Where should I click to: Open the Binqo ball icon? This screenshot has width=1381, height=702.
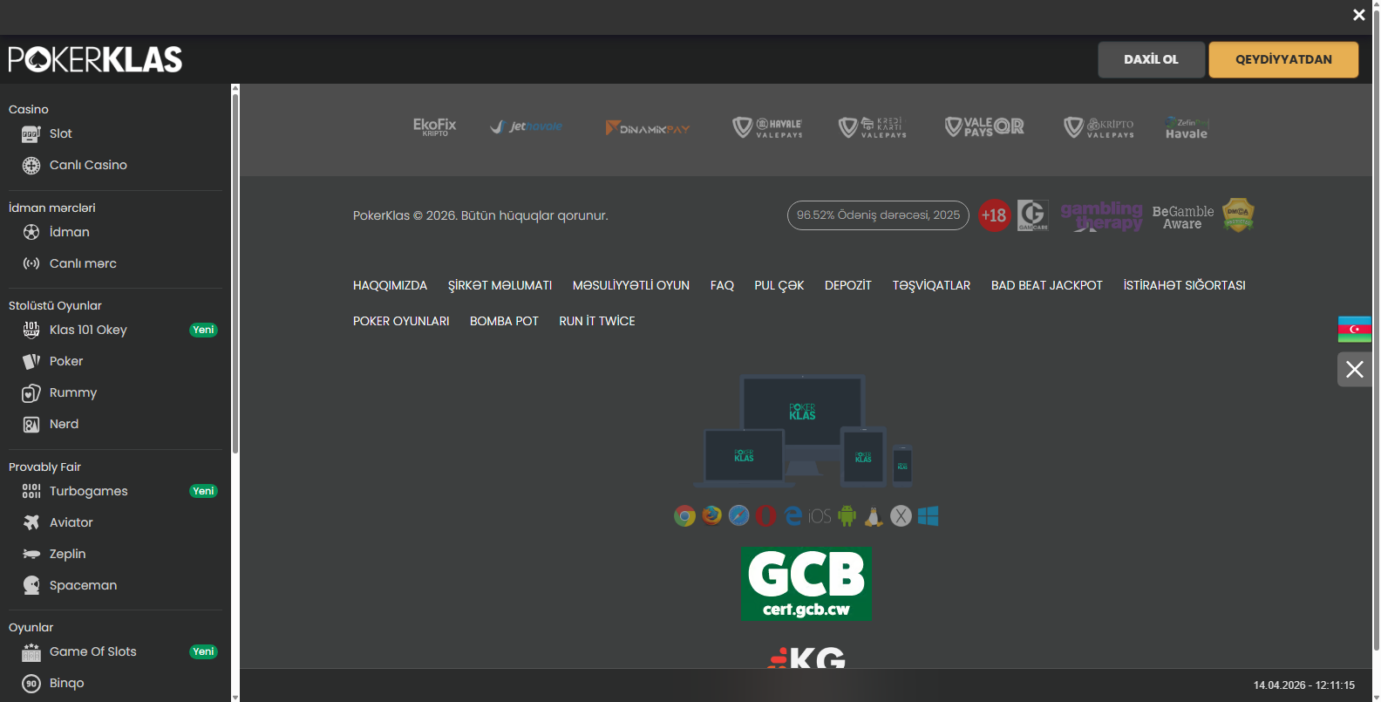point(31,683)
